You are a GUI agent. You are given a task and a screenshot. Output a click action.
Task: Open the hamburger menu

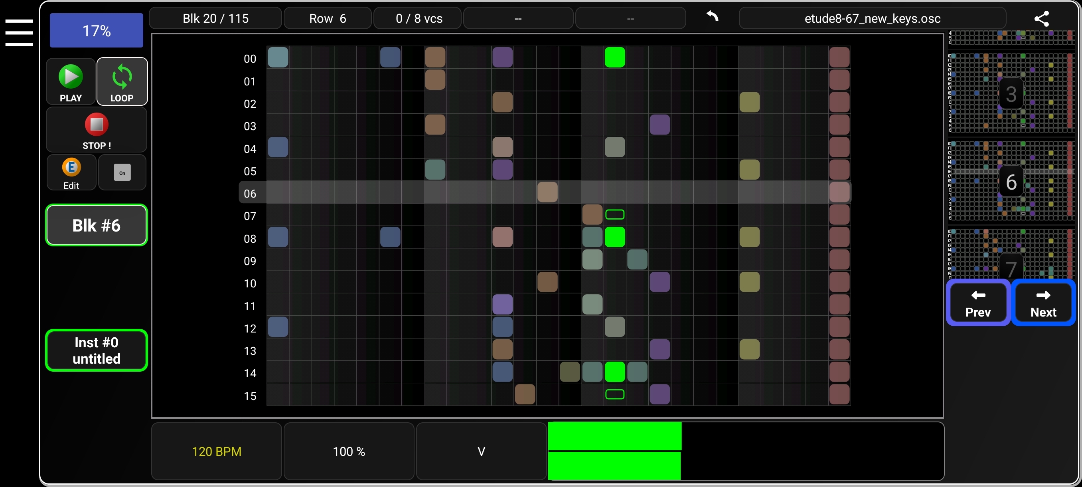(x=19, y=32)
